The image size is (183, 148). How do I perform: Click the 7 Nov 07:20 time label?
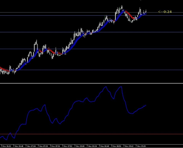43,146
